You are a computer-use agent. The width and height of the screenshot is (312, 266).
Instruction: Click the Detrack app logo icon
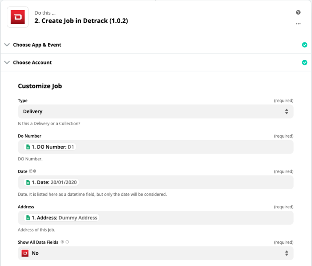coord(18,17)
